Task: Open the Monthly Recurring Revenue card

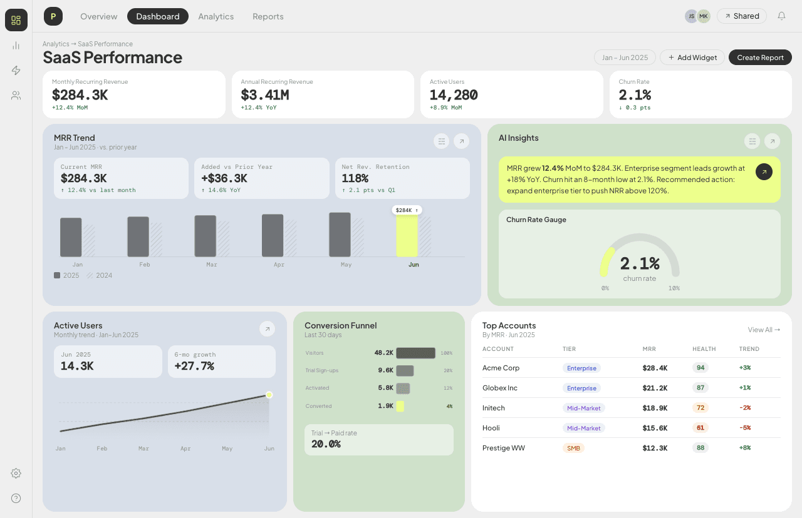Action: (134, 94)
